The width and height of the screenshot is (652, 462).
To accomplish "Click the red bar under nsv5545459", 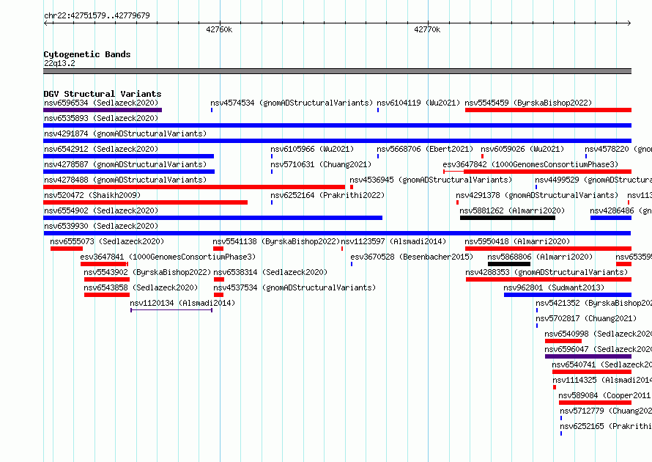I will click(548, 110).
